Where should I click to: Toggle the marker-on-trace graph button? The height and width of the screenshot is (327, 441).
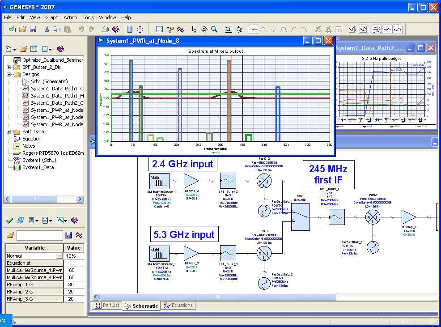[x=253, y=29]
